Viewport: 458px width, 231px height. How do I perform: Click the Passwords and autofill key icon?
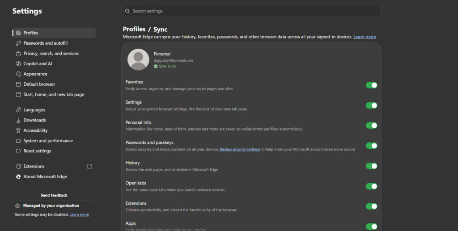coord(18,43)
